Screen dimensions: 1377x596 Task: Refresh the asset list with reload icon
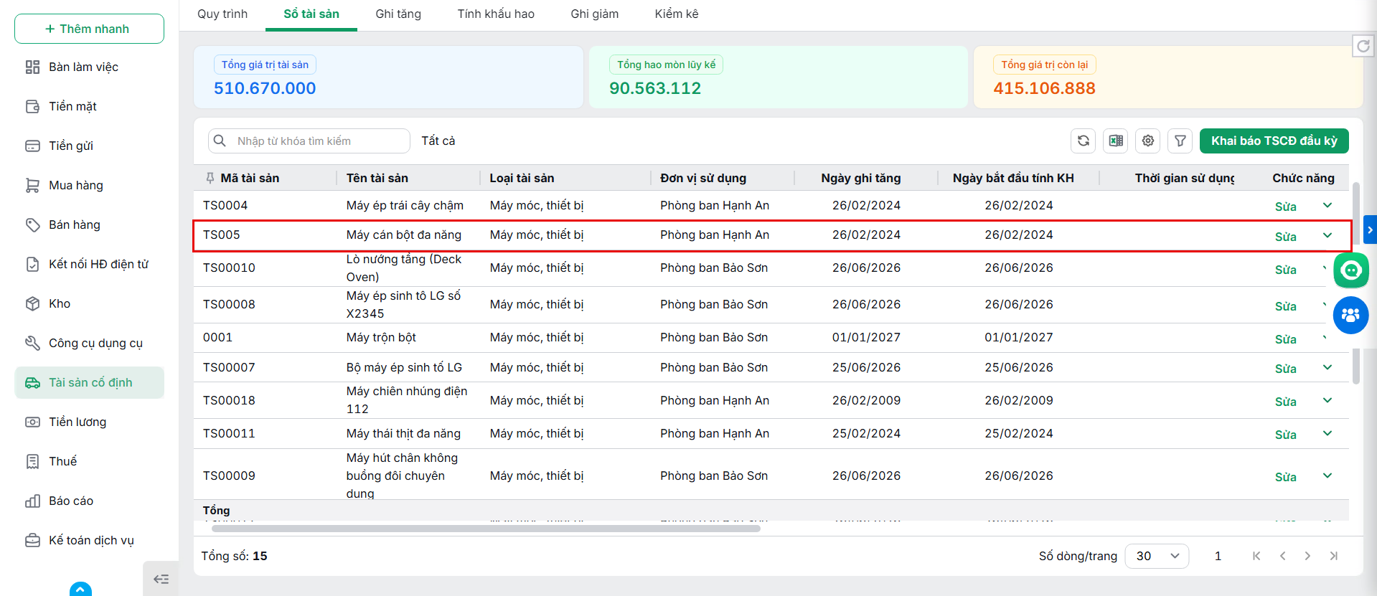[1084, 141]
